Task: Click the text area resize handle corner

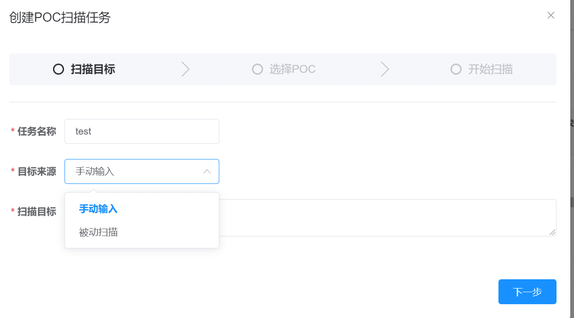Action: click(552, 232)
